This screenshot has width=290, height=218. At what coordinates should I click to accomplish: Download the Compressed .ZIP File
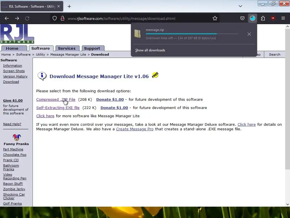point(56,99)
